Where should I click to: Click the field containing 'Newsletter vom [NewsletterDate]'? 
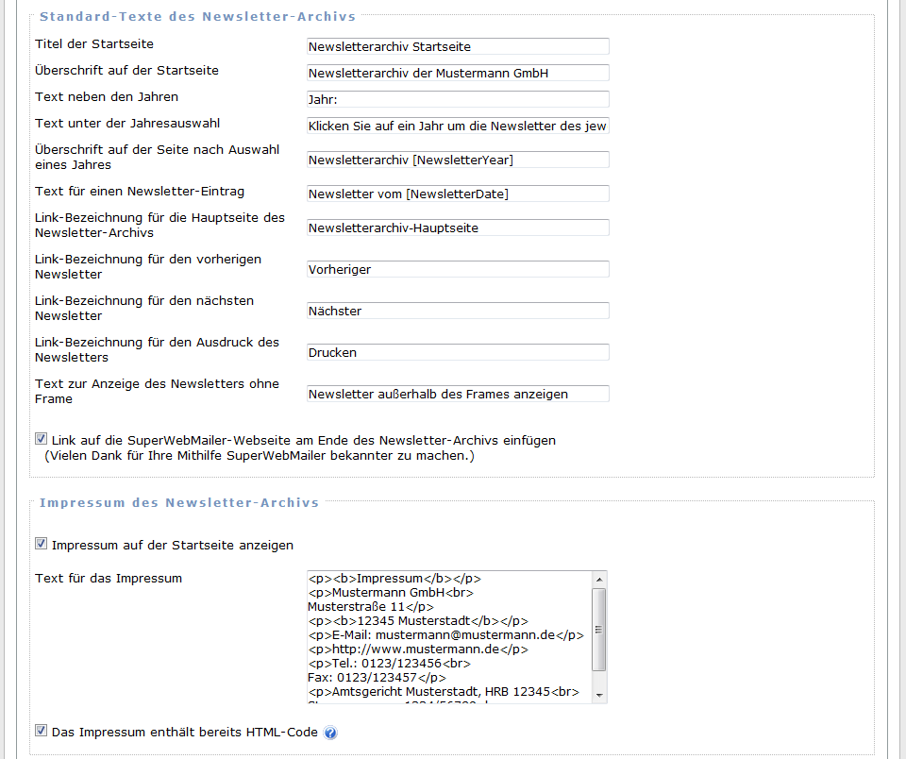tap(458, 194)
